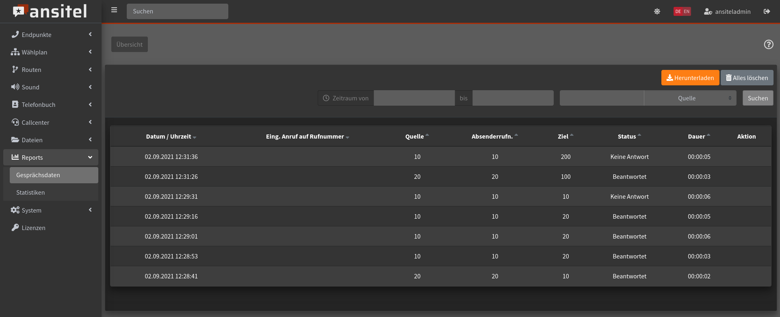Image resolution: width=780 pixels, height=317 pixels.
Task: Select Gesprächsdaten in the sidebar
Action: coord(38,175)
